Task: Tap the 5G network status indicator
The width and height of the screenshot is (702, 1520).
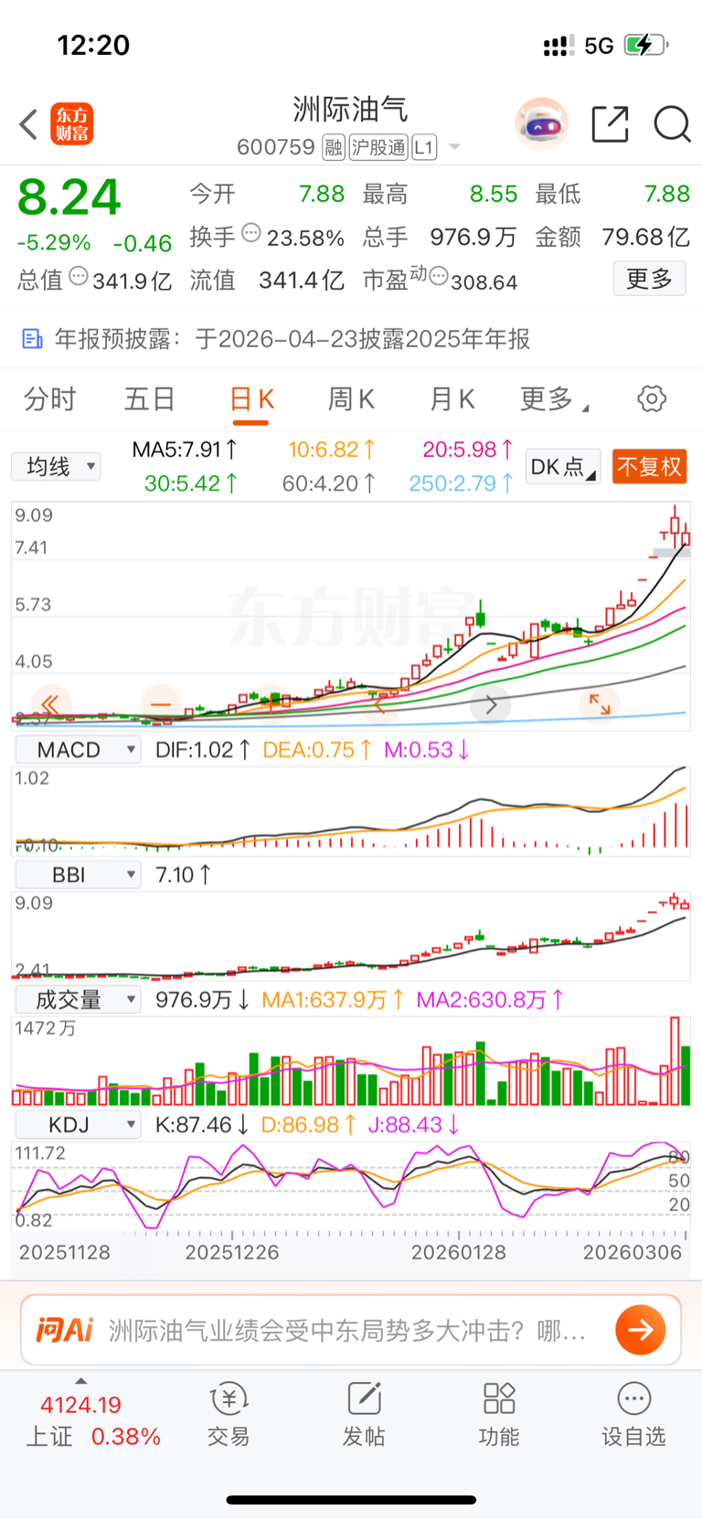Action: click(600, 46)
